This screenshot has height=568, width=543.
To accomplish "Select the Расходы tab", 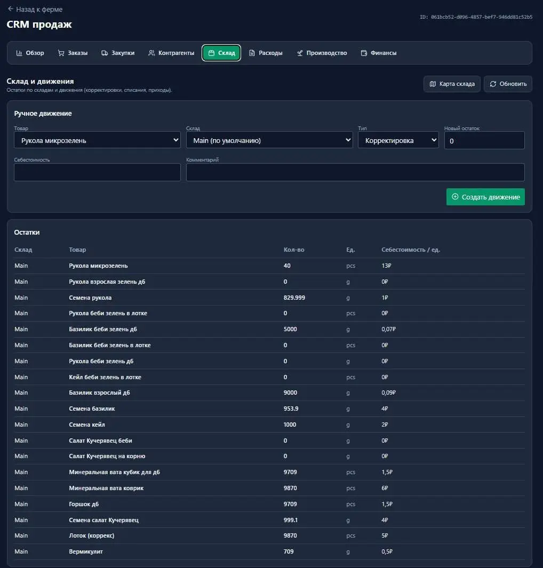I will [x=266, y=53].
